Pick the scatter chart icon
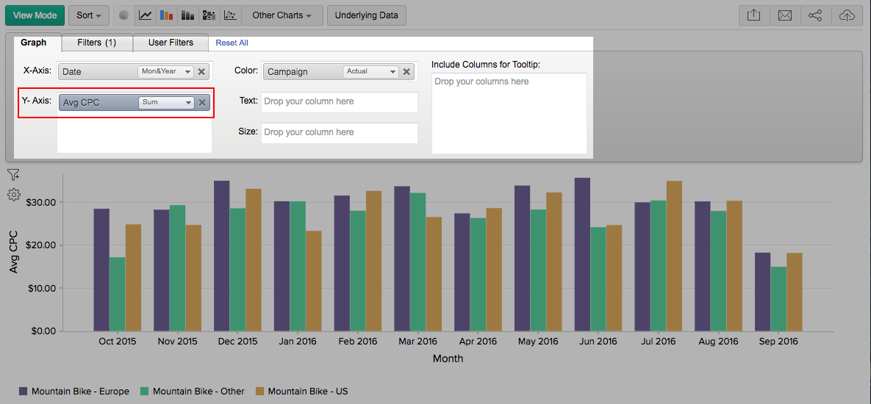The height and width of the screenshot is (404, 871). tap(230, 15)
